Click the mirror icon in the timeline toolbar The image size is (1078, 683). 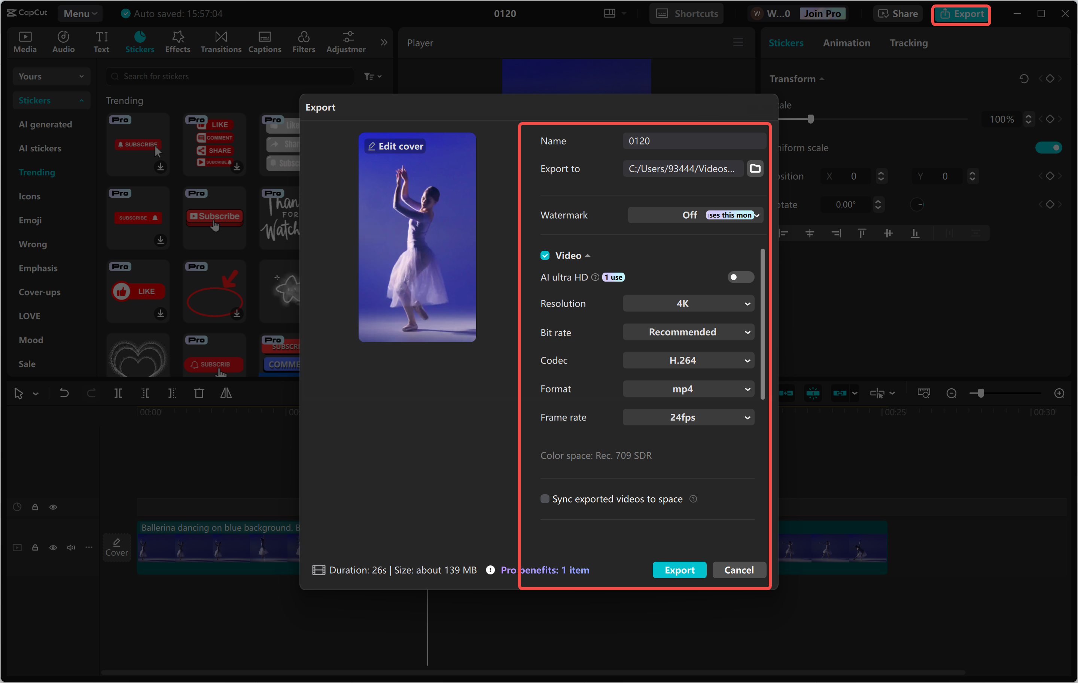pos(226,393)
